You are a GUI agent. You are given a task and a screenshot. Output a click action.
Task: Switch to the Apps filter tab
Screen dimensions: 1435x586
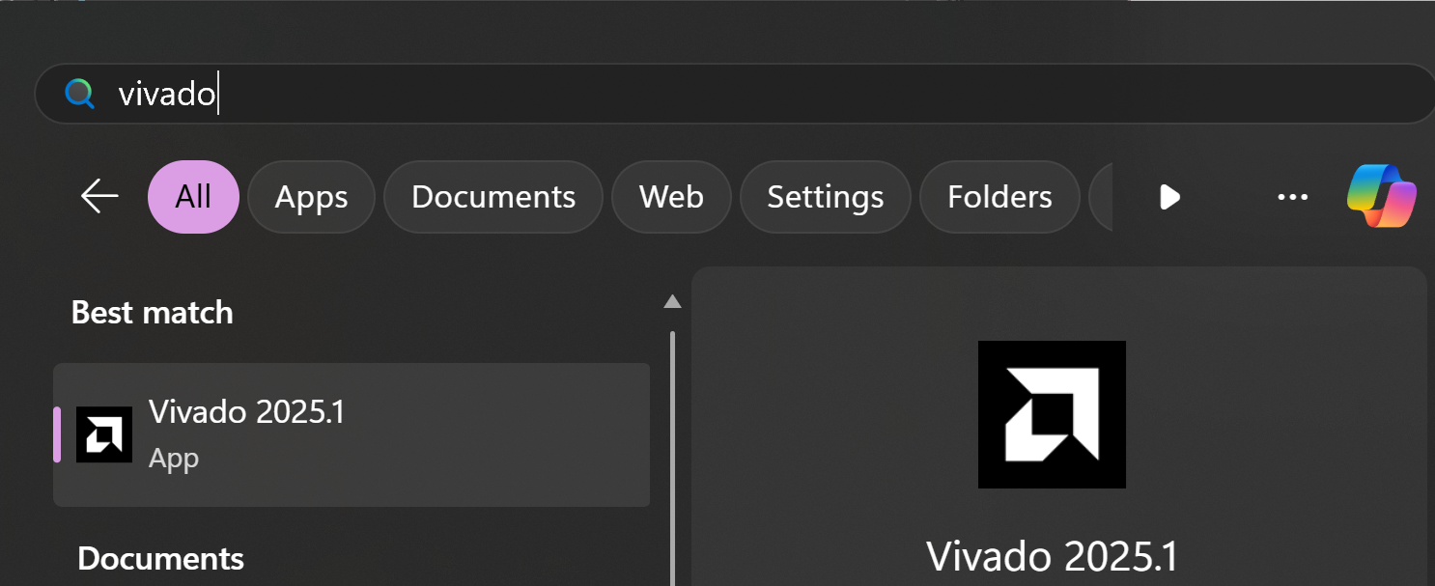pyautogui.click(x=311, y=197)
